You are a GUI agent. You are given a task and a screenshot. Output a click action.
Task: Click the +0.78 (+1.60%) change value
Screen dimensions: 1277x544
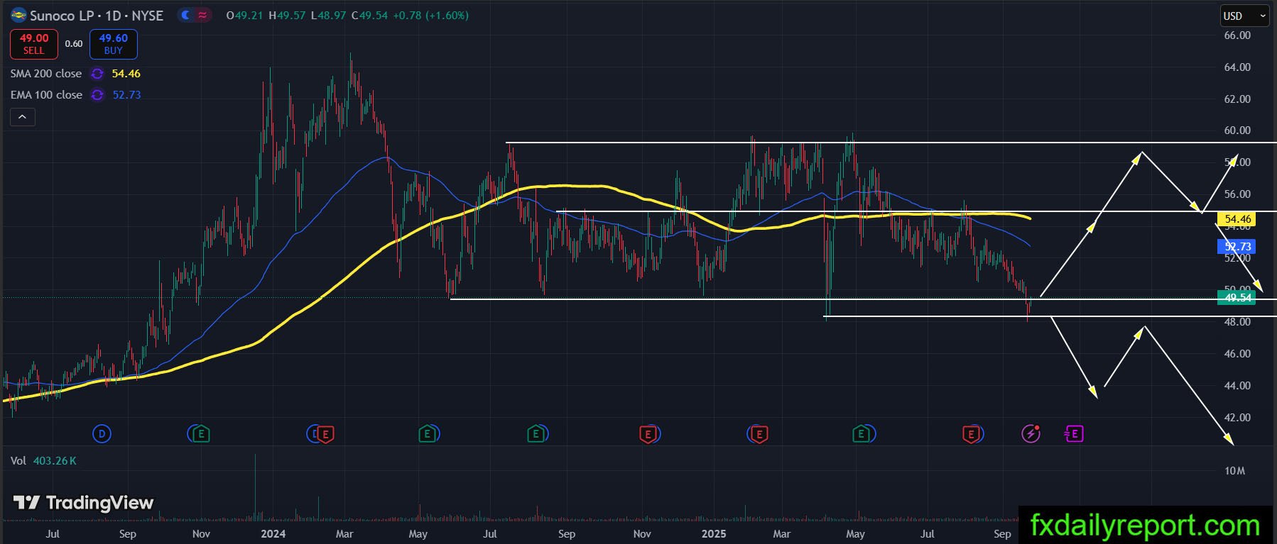tap(431, 16)
